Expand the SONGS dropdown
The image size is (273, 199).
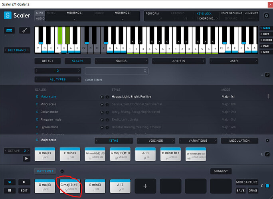(x=121, y=61)
